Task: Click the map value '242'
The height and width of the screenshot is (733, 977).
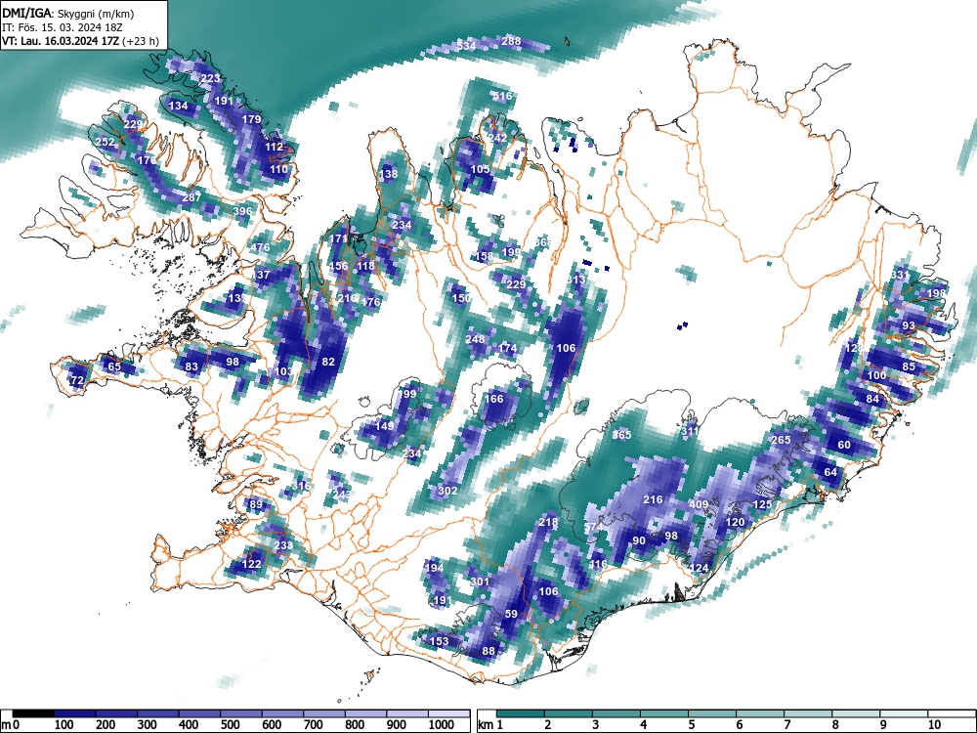Action: coord(497,138)
